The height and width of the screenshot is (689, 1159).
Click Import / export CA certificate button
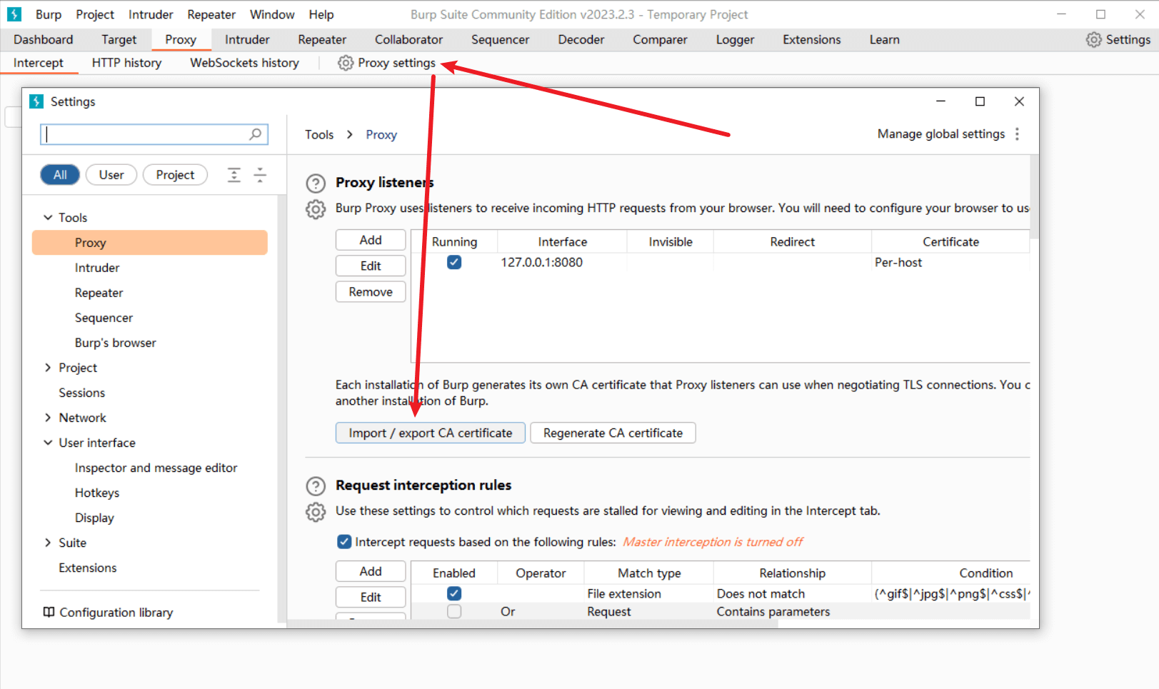tap(430, 433)
